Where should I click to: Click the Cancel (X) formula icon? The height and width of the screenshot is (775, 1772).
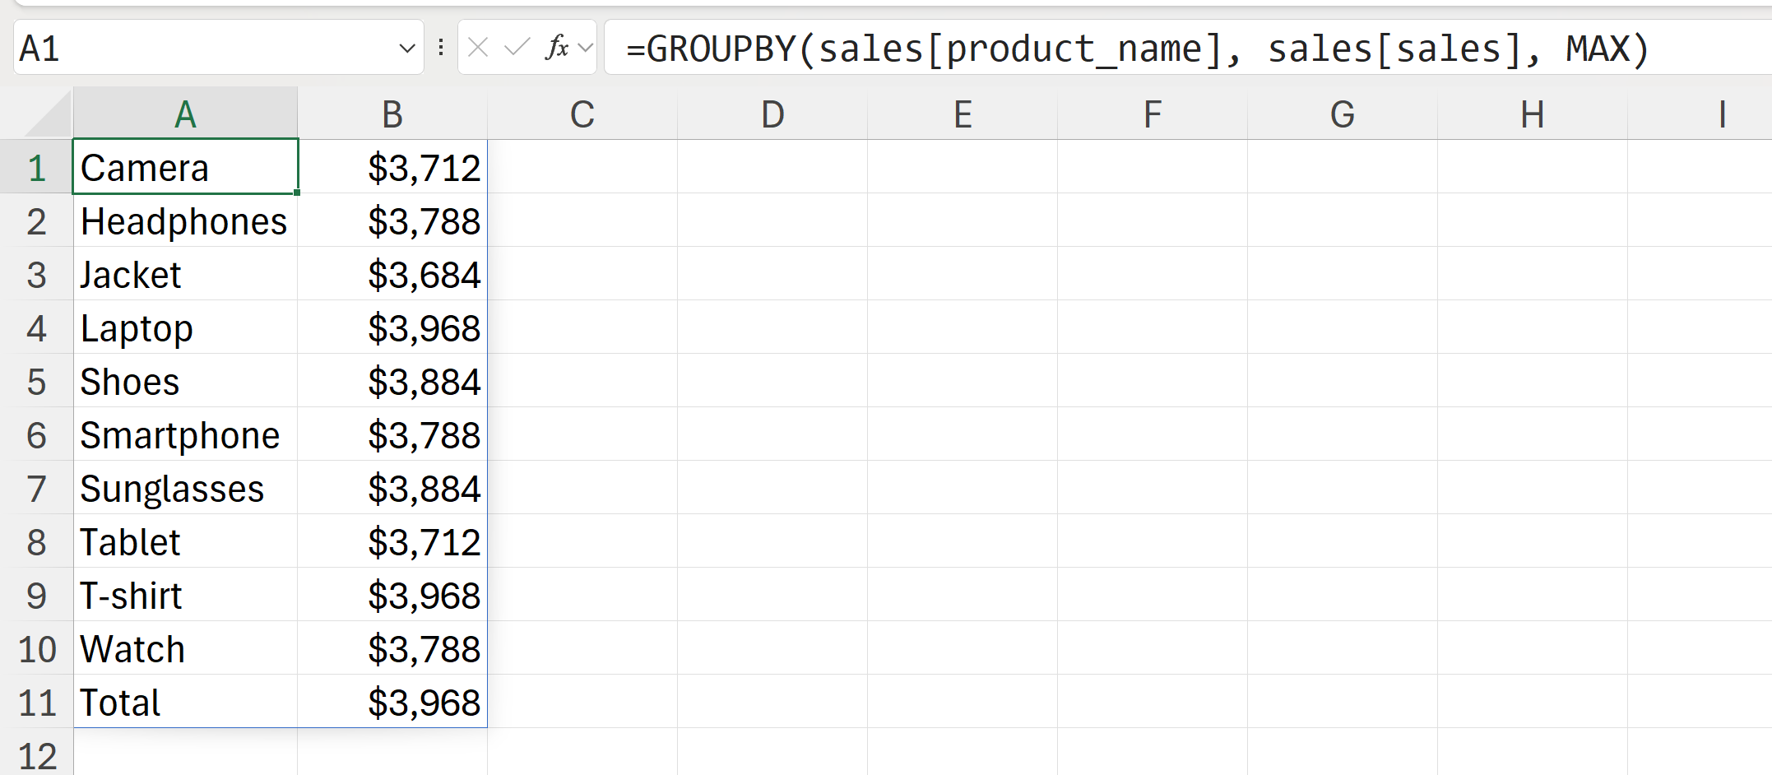[478, 48]
